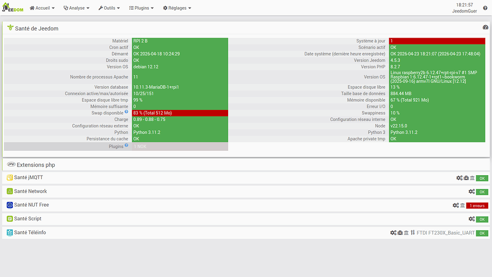Open jMQTT configuration gears icon
This screenshot has width=492, height=277.
click(x=459, y=178)
